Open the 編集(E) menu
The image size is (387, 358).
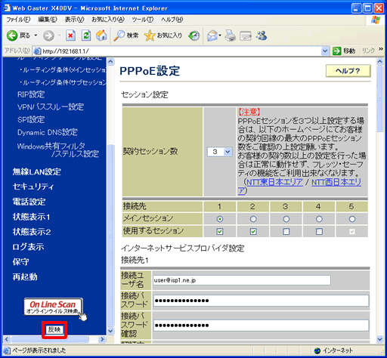coord(48,20)
